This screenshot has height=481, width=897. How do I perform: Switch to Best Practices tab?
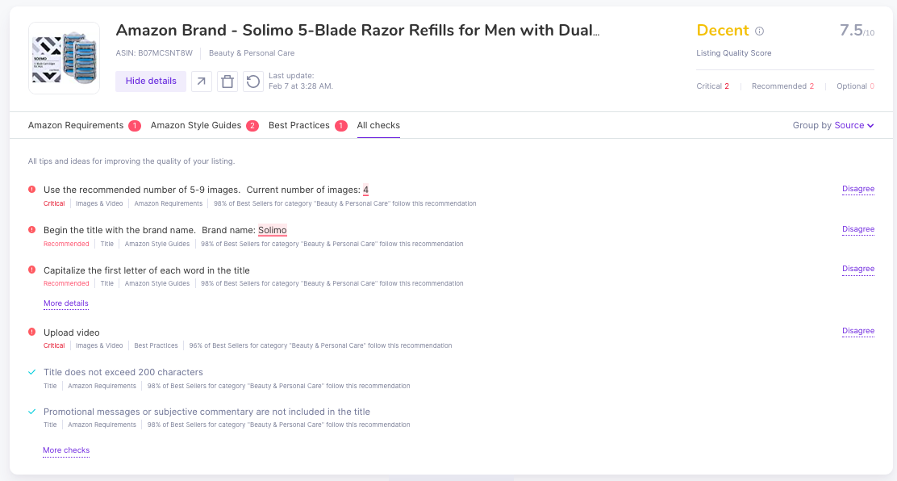coord(308,125)
